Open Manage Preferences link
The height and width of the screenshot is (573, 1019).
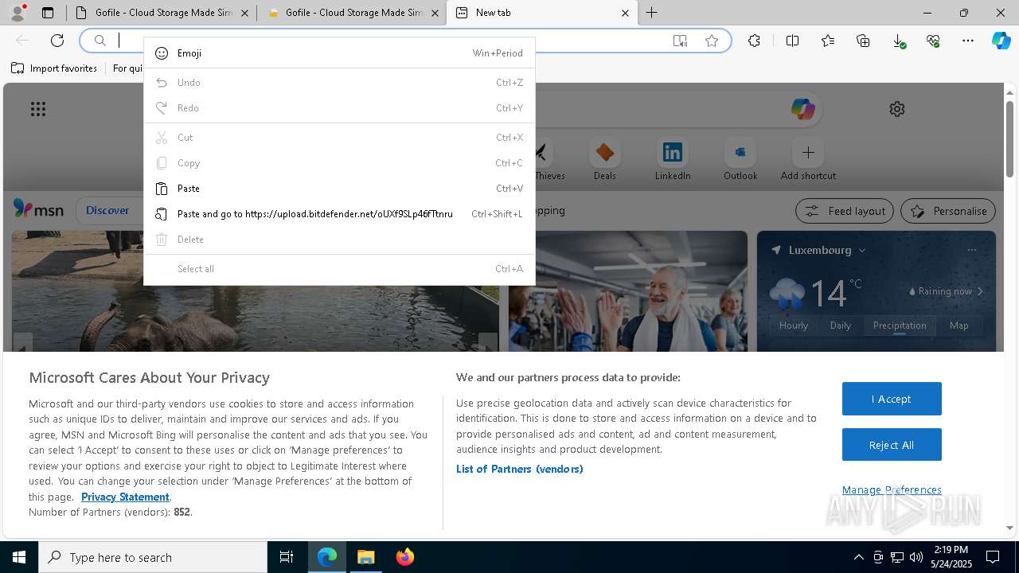click(892, 489)
